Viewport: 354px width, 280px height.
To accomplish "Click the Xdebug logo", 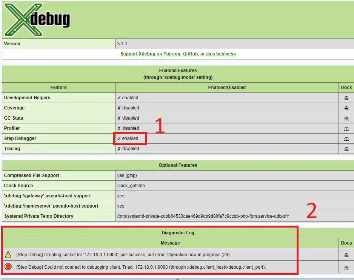I will [37, 20].
